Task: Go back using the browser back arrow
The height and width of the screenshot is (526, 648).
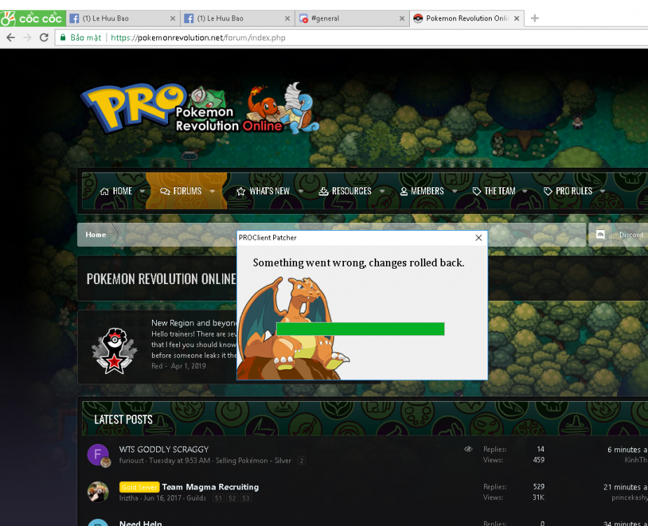Action: (11, 37)
